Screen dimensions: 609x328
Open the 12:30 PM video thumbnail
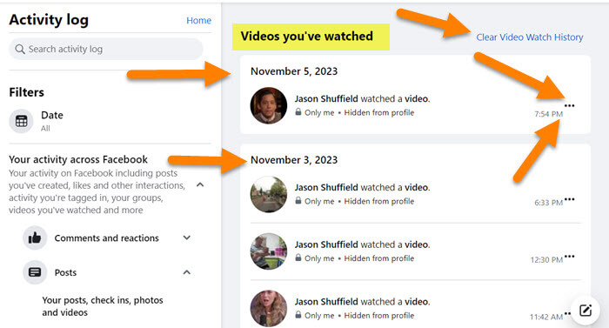click(x=268, y=251)
